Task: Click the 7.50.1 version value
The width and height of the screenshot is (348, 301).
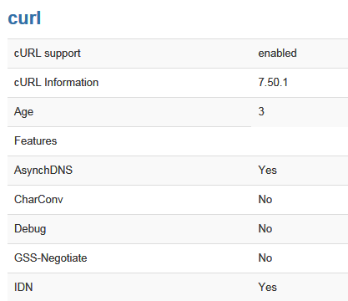Action: click(x=273, y=82)
